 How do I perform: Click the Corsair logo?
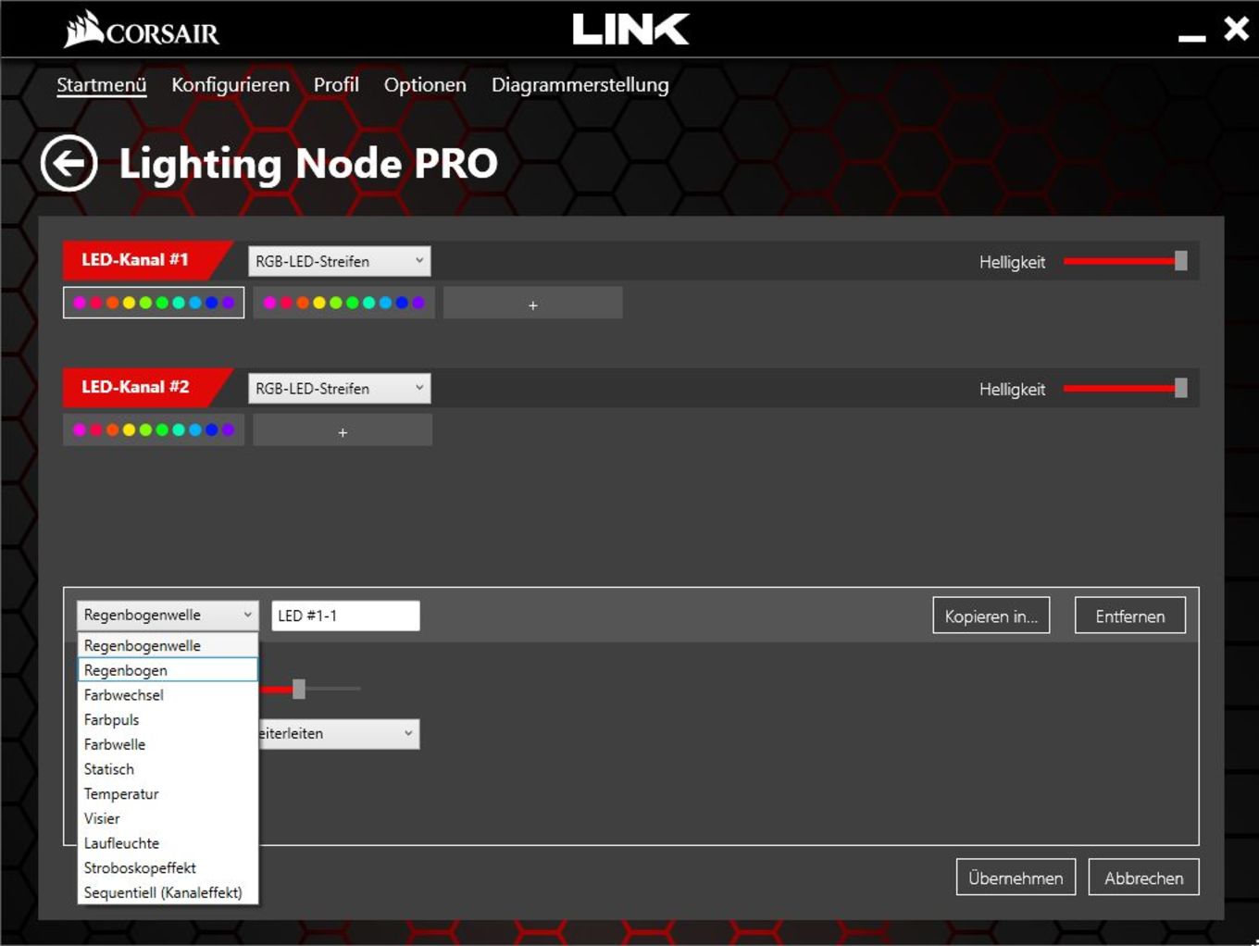point(141,30)
